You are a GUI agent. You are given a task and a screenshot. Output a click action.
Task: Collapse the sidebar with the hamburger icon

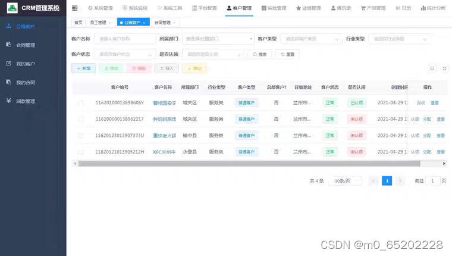pyautogui.click(x=75, y=8)
